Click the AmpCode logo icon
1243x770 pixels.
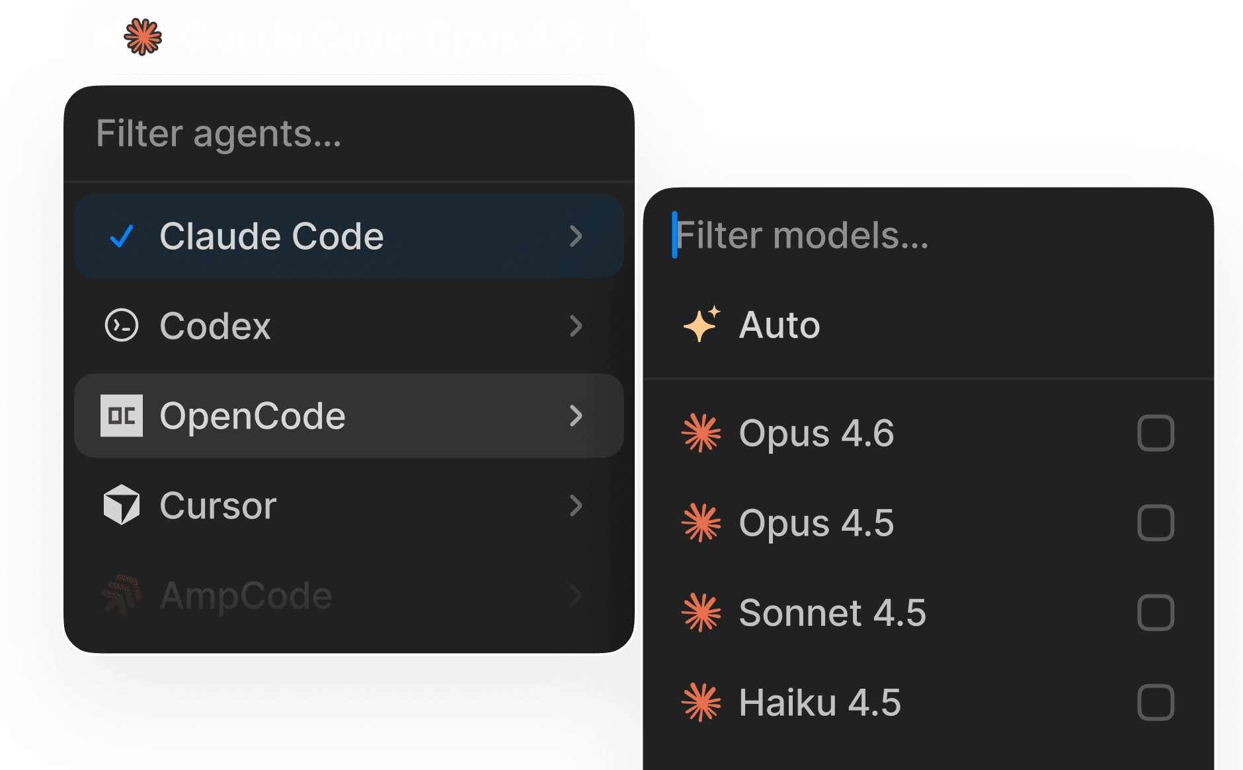pos(122,595)
